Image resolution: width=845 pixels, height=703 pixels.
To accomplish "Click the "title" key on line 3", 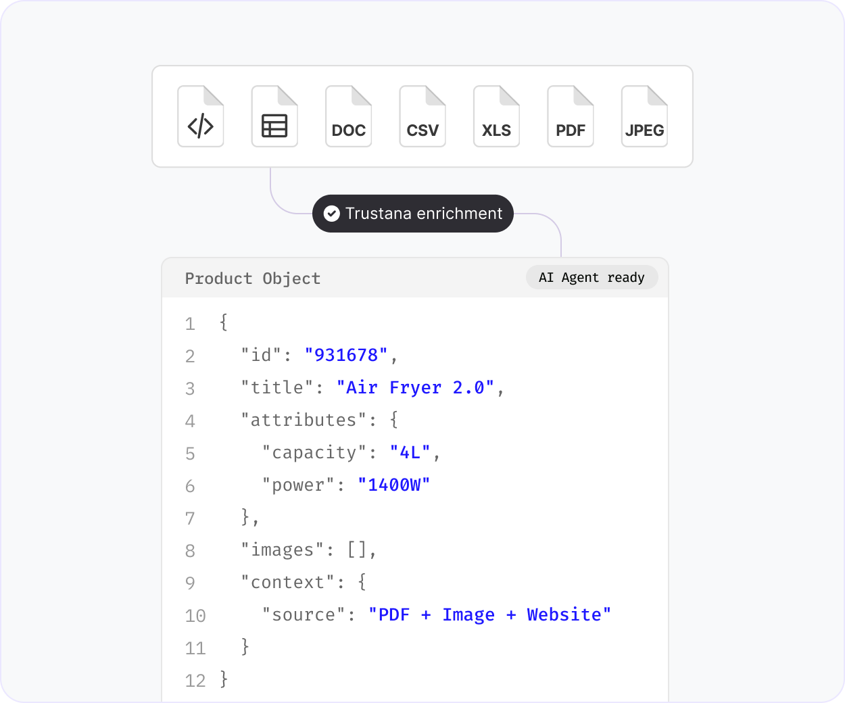I will 277,387.
